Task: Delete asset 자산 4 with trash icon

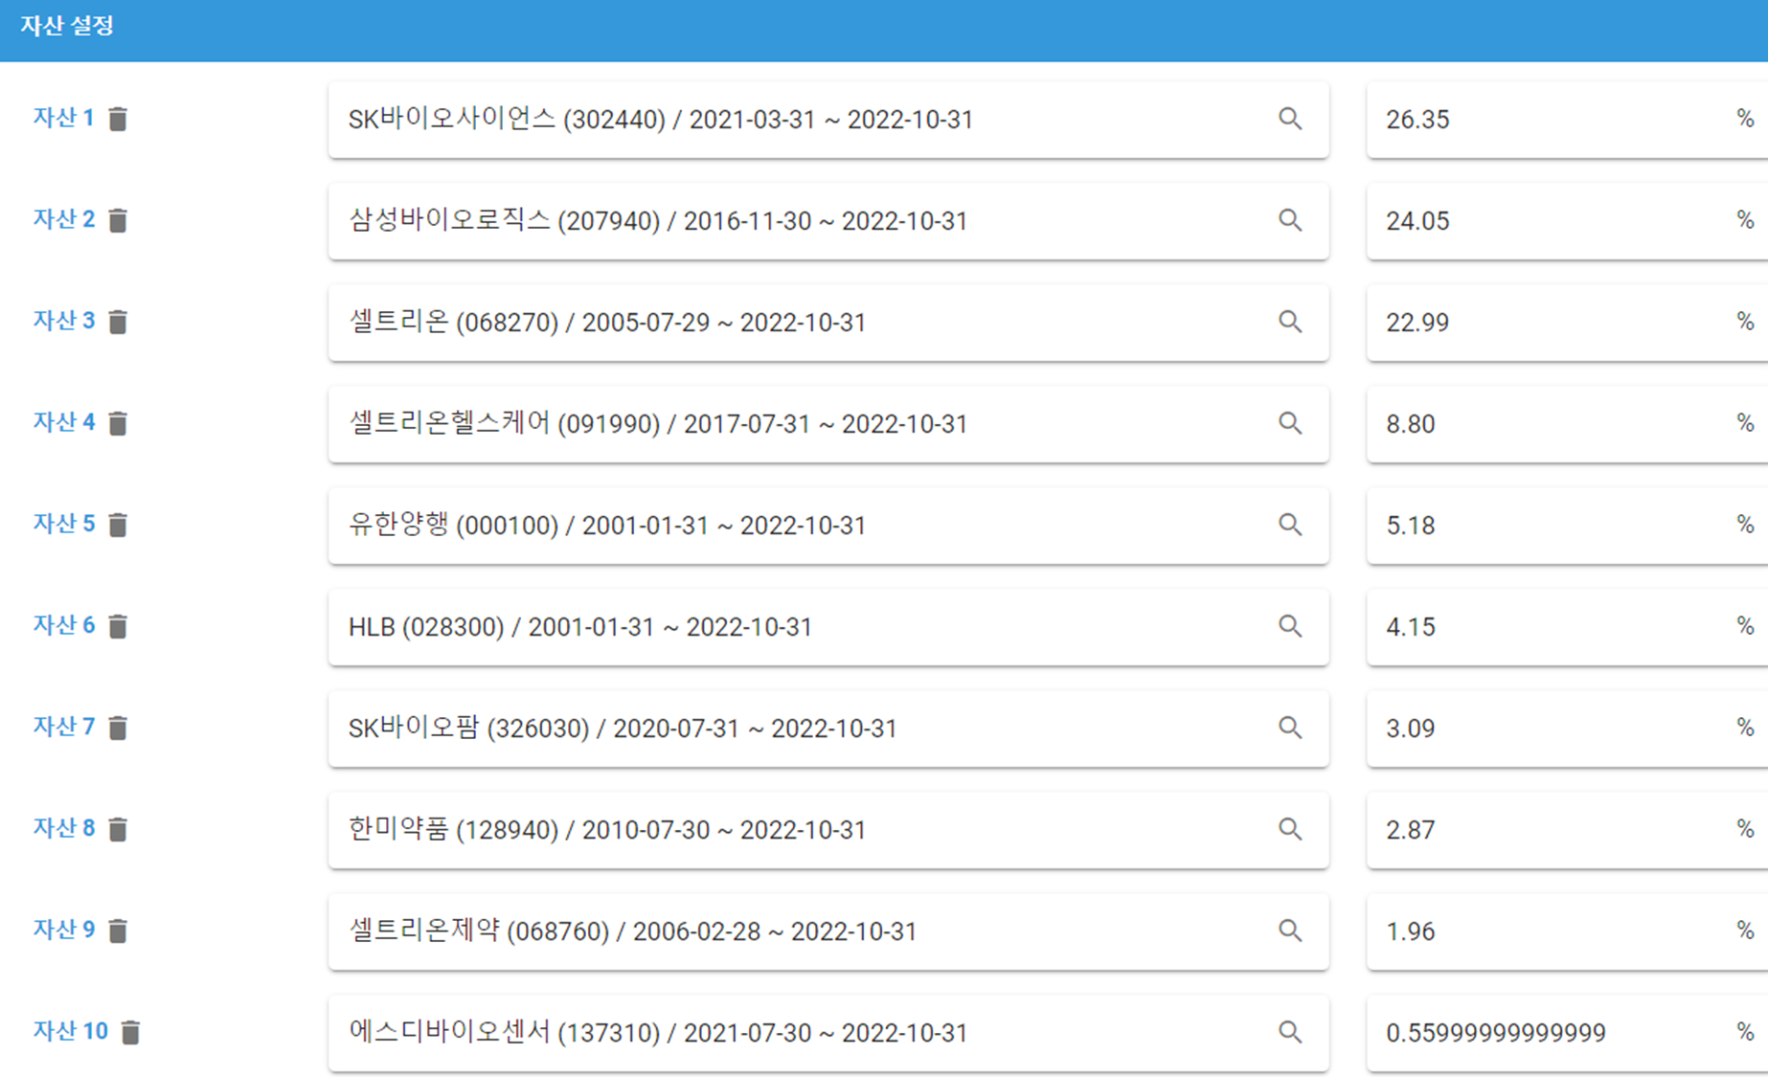Action: 118,423
